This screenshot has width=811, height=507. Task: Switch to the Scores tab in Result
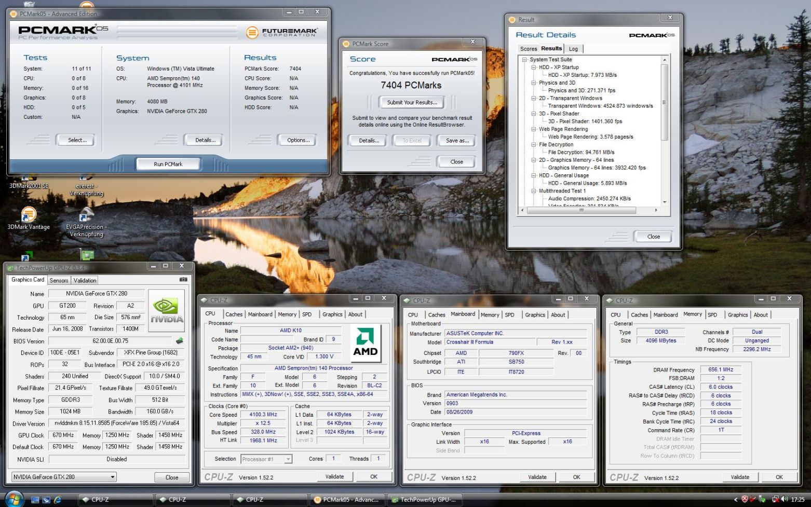point(529,49)
